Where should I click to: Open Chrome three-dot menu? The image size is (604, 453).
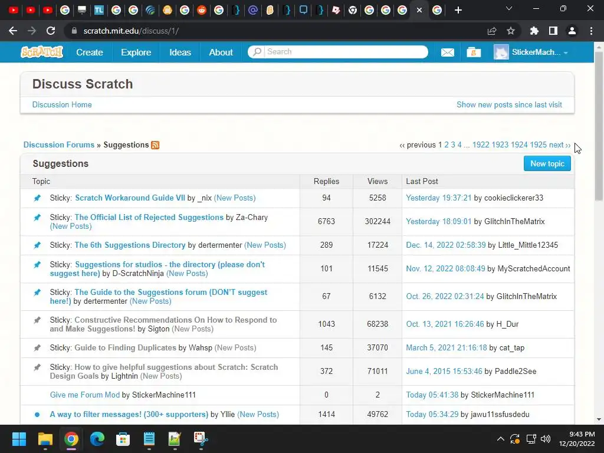coord(591,31)
